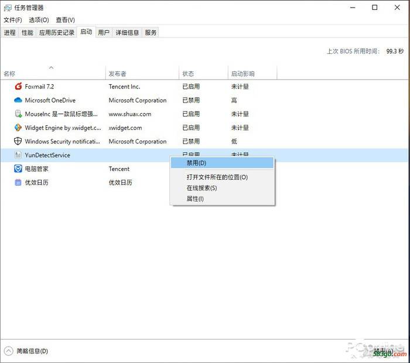Click the Foxmail 7.2 icon

point(18,86)
